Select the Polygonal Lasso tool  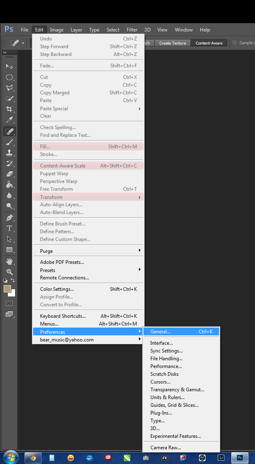[9, 88]
